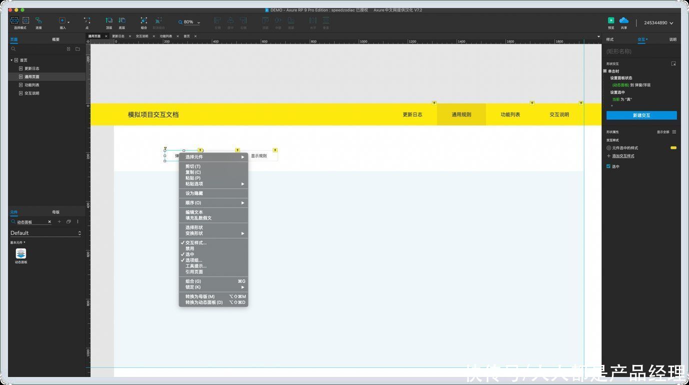
Task: Switch to the 页面 pages tab
Action: 14,39
